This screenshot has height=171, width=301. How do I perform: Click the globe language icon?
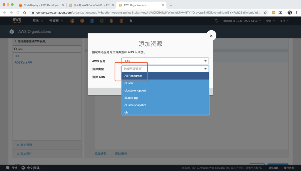[x=23, y=168]
